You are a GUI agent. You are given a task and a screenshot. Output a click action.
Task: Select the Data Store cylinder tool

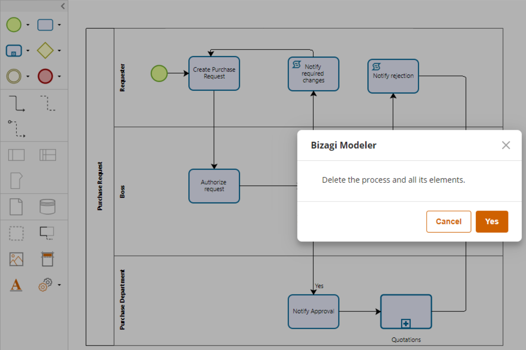(47, 207)
